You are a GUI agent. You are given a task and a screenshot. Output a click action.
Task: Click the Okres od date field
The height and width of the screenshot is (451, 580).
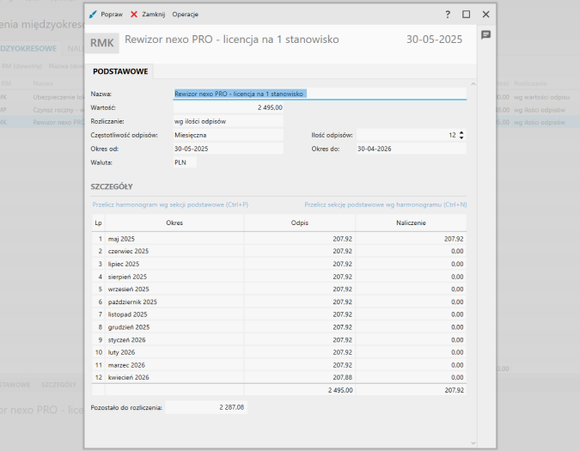click(x=229, y=149)
